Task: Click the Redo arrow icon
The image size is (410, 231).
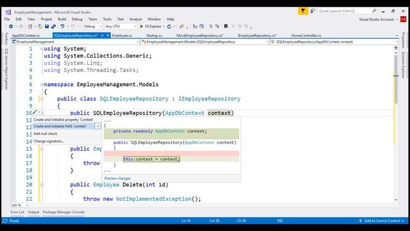Action: [73, 26]
